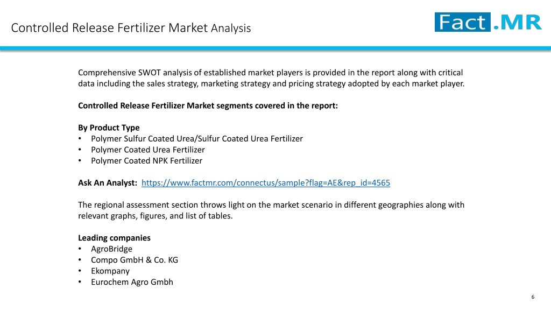551x310 pixels.
Task: Click the Polymer Coated NPK Fertilizer bullet
Action: pyautogui.click(x=146, y=160)
